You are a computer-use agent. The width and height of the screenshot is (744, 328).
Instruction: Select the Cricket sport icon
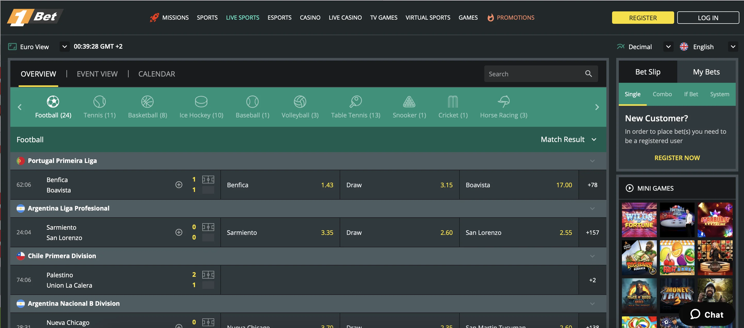point(453,101)
